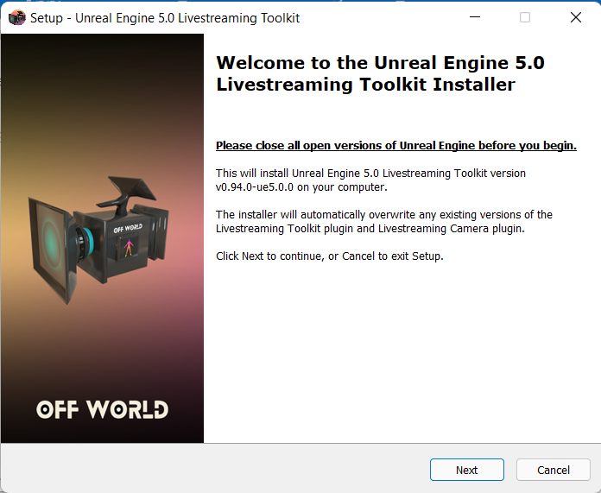Image resolution: width=601 pixels, height=493 pixels.
Task: Click the Next button to continue setup
Action: pos(466,470)
